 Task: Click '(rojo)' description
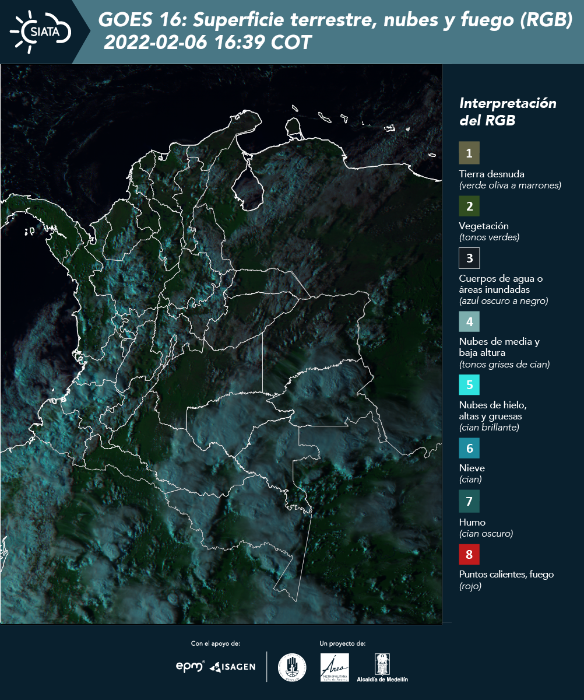point(470,586)
